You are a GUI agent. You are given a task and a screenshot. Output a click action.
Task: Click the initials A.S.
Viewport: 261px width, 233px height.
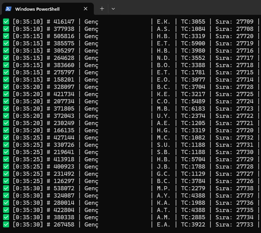click(x=163, y=29)
